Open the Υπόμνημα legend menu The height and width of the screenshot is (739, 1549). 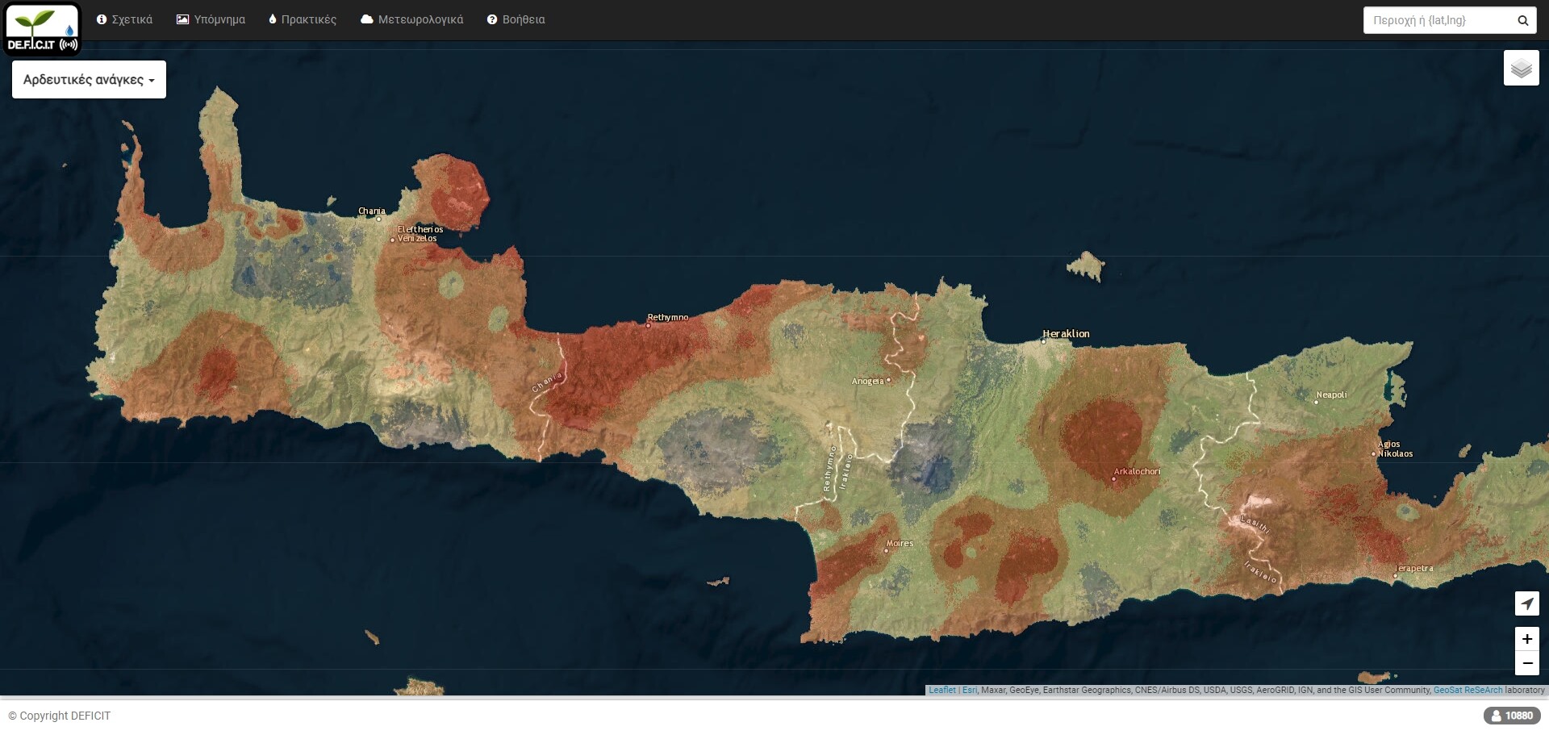211,19
